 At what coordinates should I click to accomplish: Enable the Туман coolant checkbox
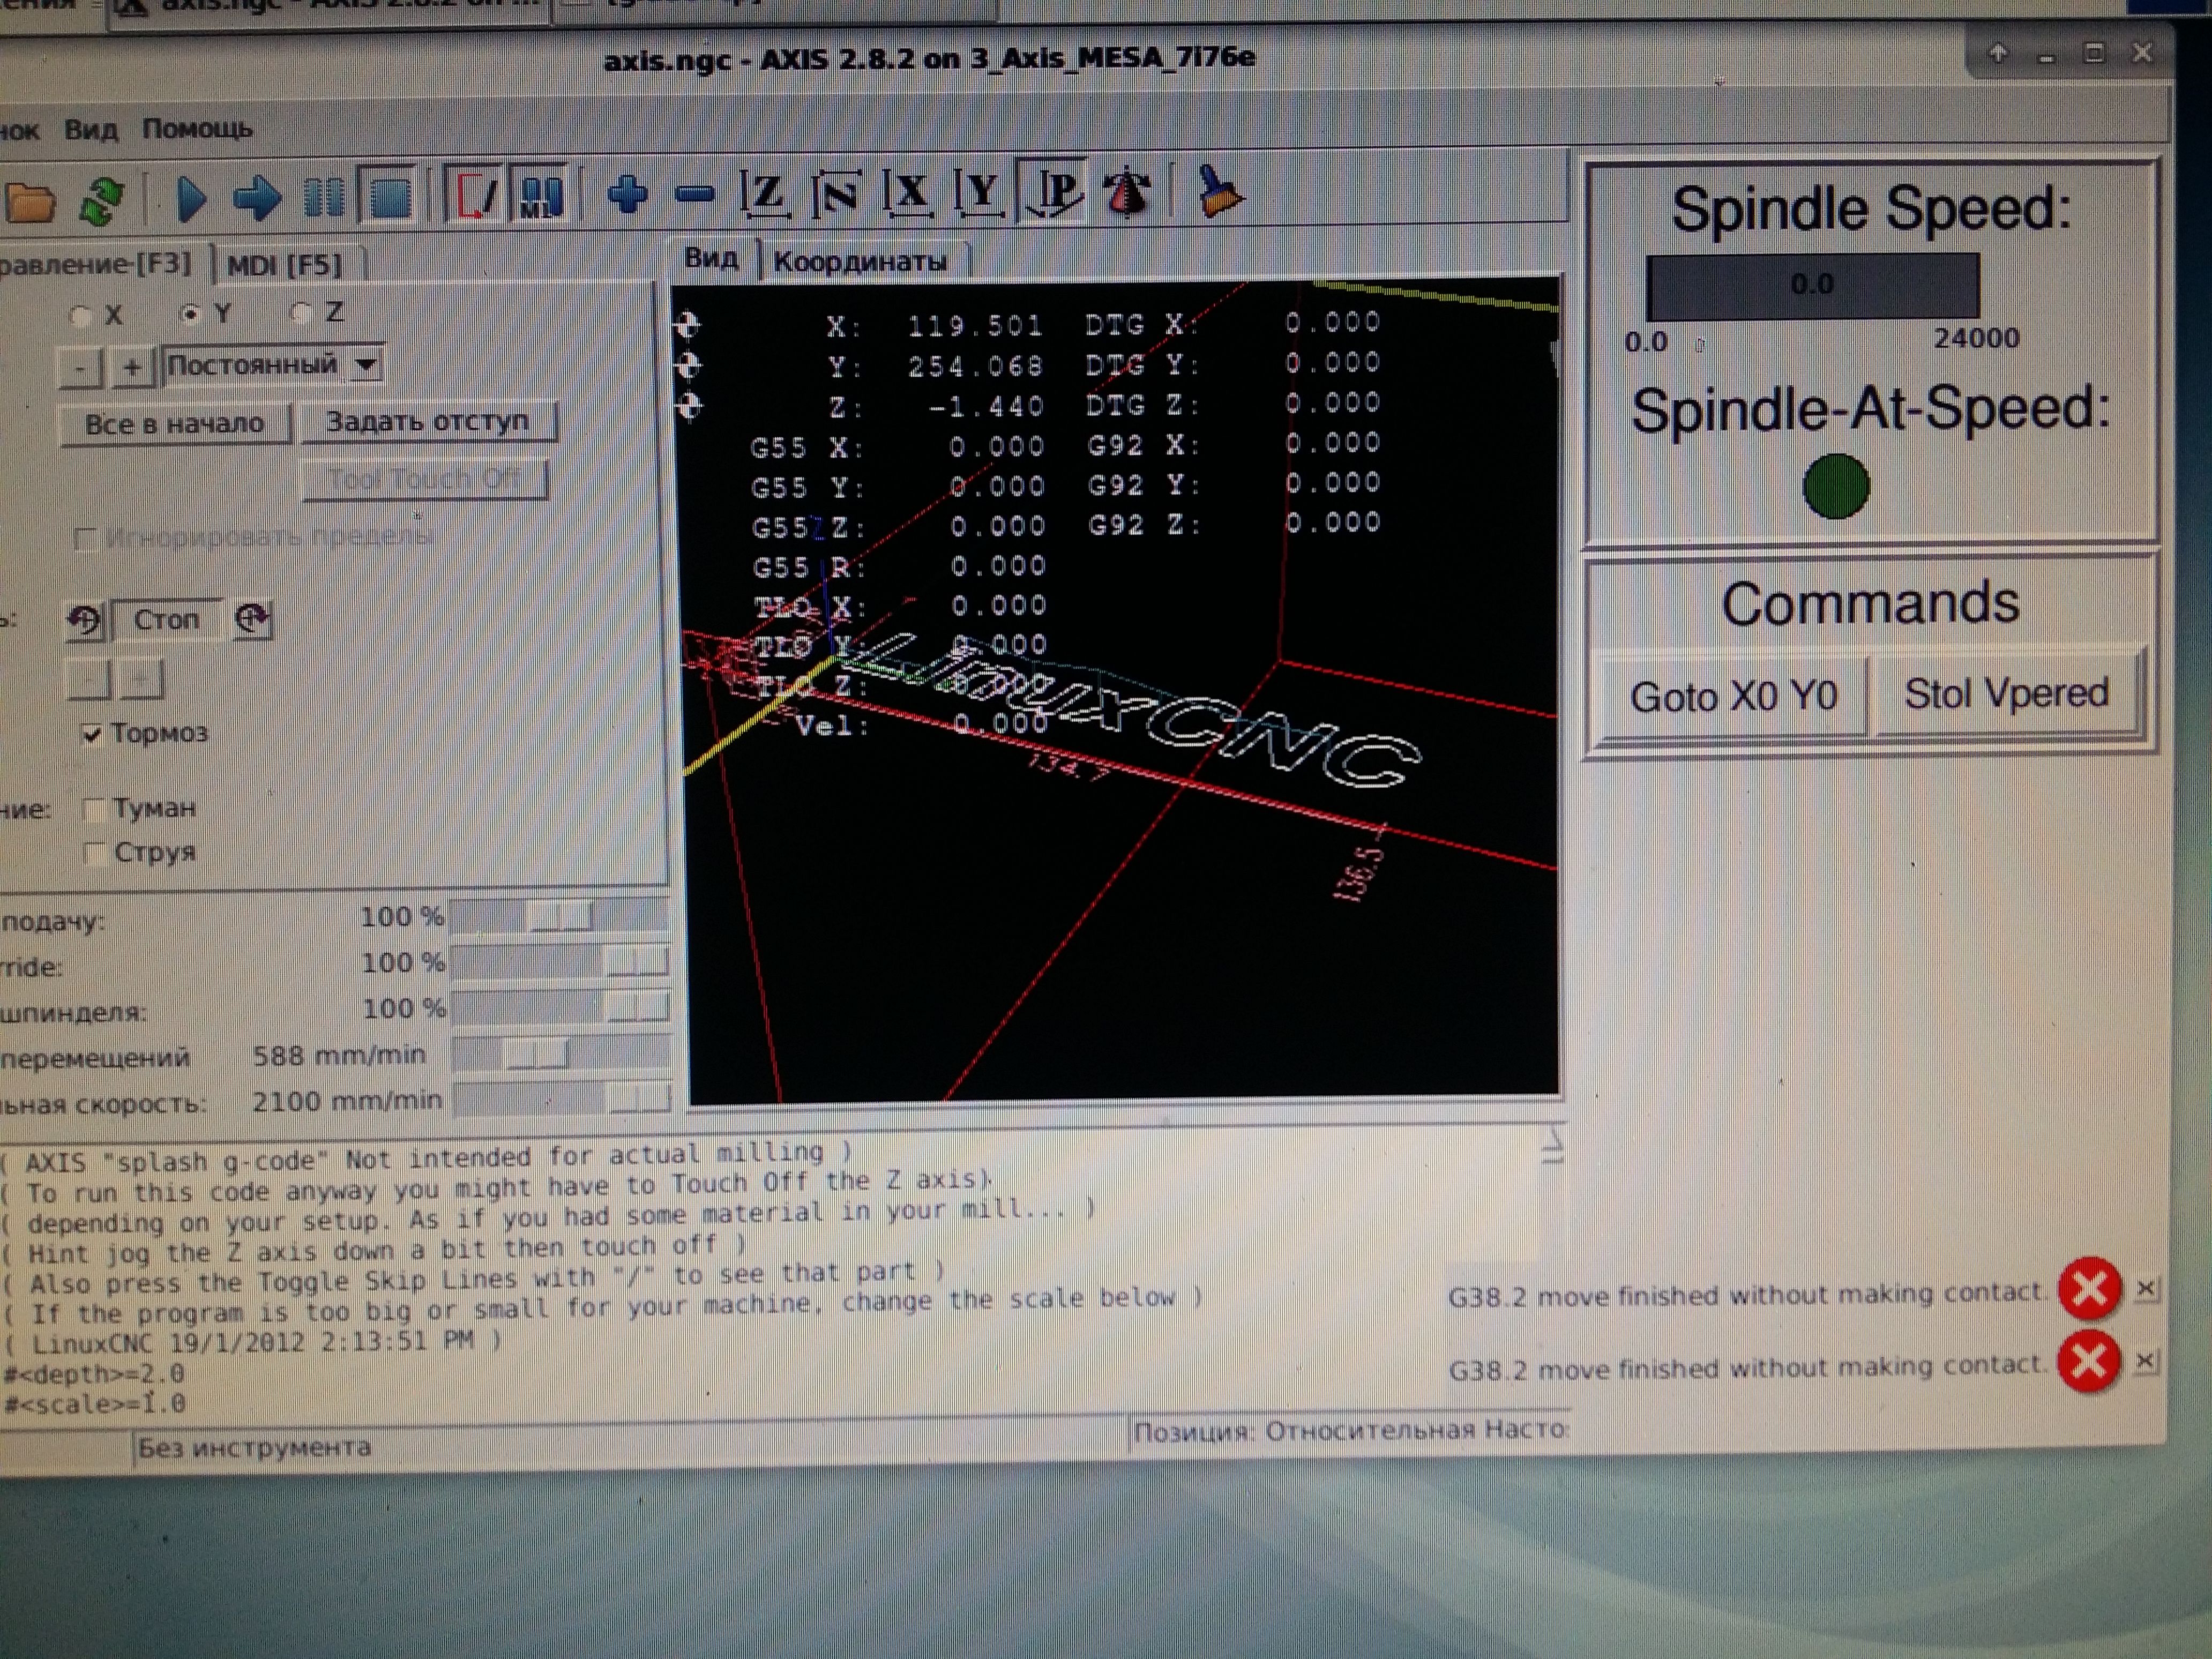click(95, 809)
